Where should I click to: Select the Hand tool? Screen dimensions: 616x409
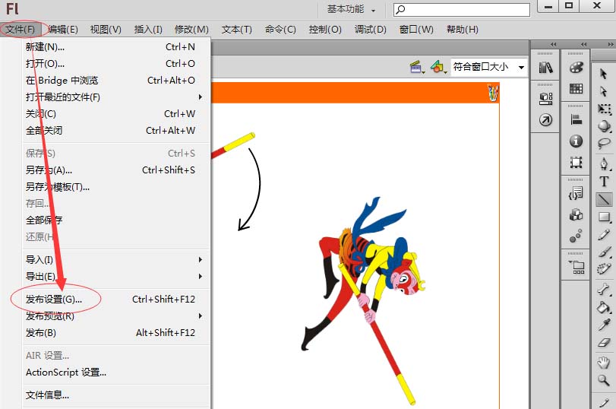click(604, 362)
